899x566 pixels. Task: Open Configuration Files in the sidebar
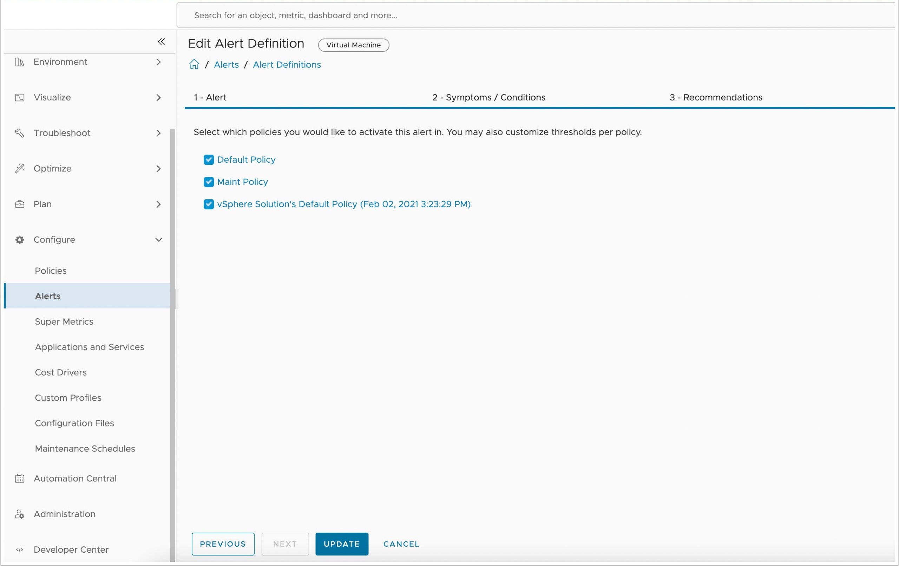point(74,423)
